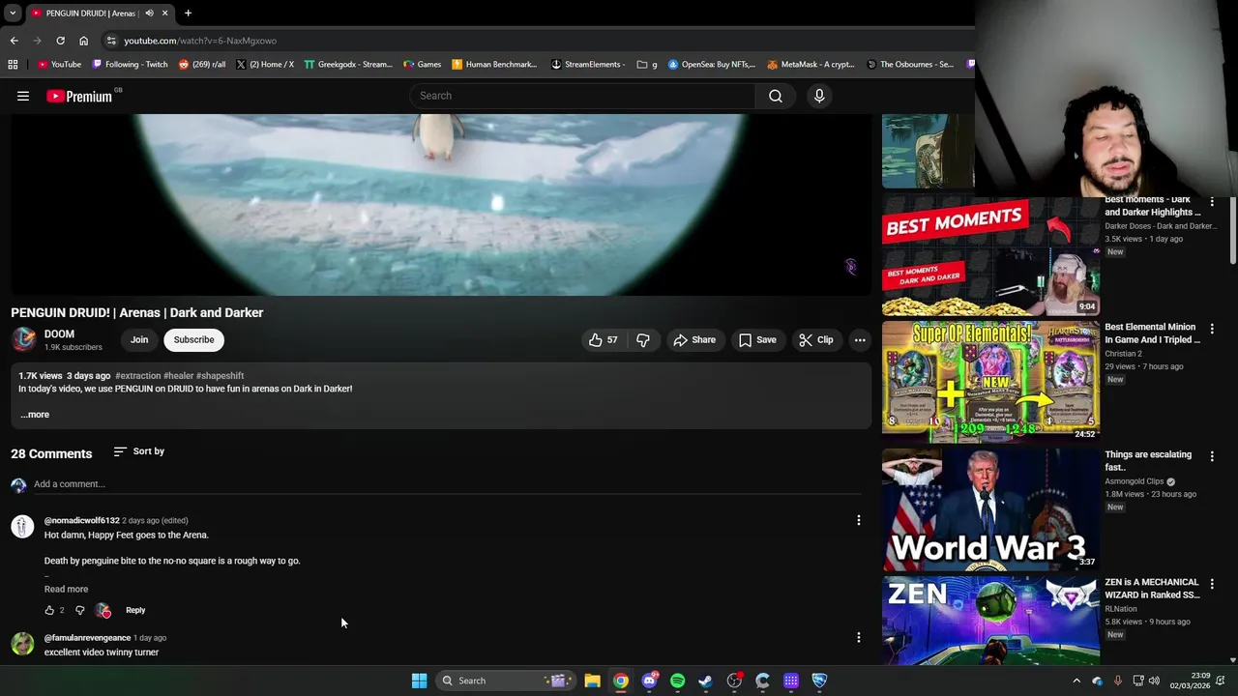The image size is (1238, 696).
Task: Click into the YouTube search field
Action: pos(582,96)
